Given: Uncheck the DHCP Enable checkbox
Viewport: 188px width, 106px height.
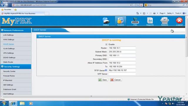Looking at the screenshot, I should pos(106,44).
